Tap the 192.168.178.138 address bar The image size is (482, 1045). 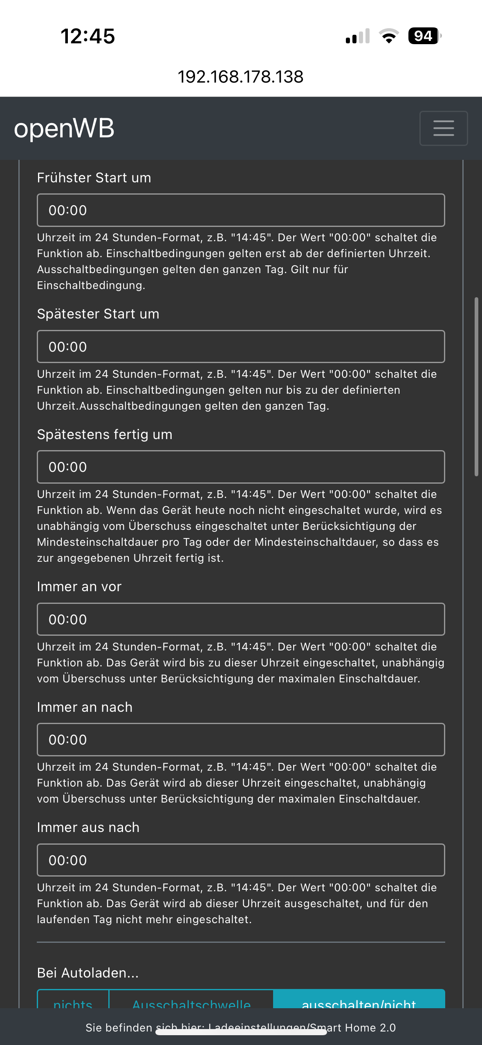(240, 77)
